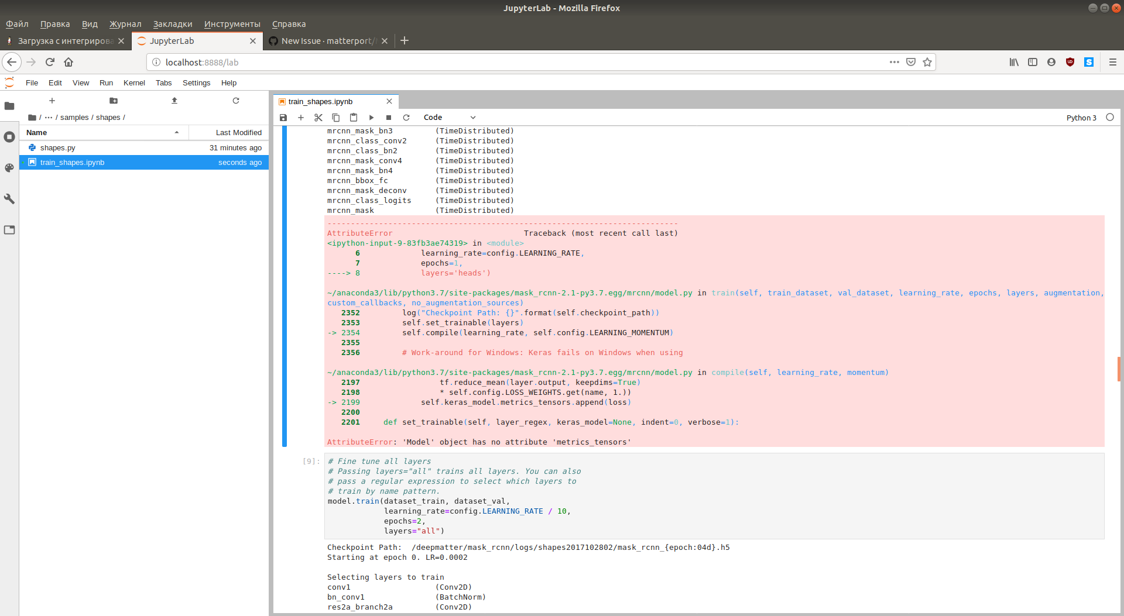This screenshot has width=1124, height=616.
Task: Open the Running Terminals and Kernels sidebar
Action: click(9, 137)
